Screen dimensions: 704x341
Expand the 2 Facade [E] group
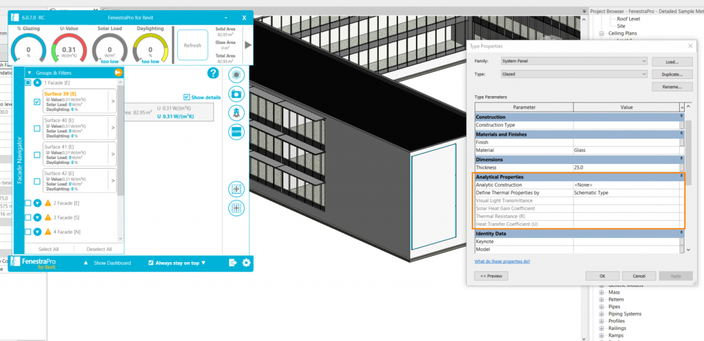[x=38, y=203]
